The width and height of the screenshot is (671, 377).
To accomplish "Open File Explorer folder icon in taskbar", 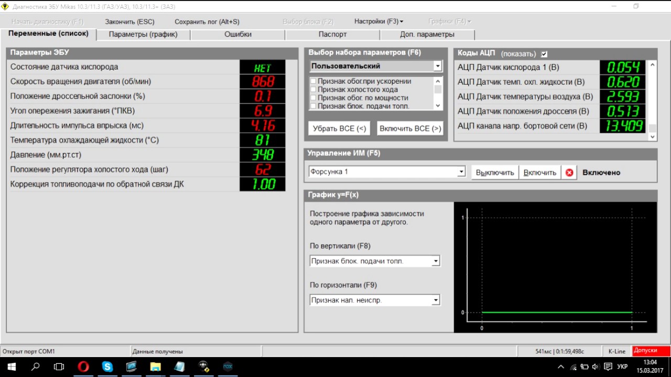I will [x=155, y=367].
